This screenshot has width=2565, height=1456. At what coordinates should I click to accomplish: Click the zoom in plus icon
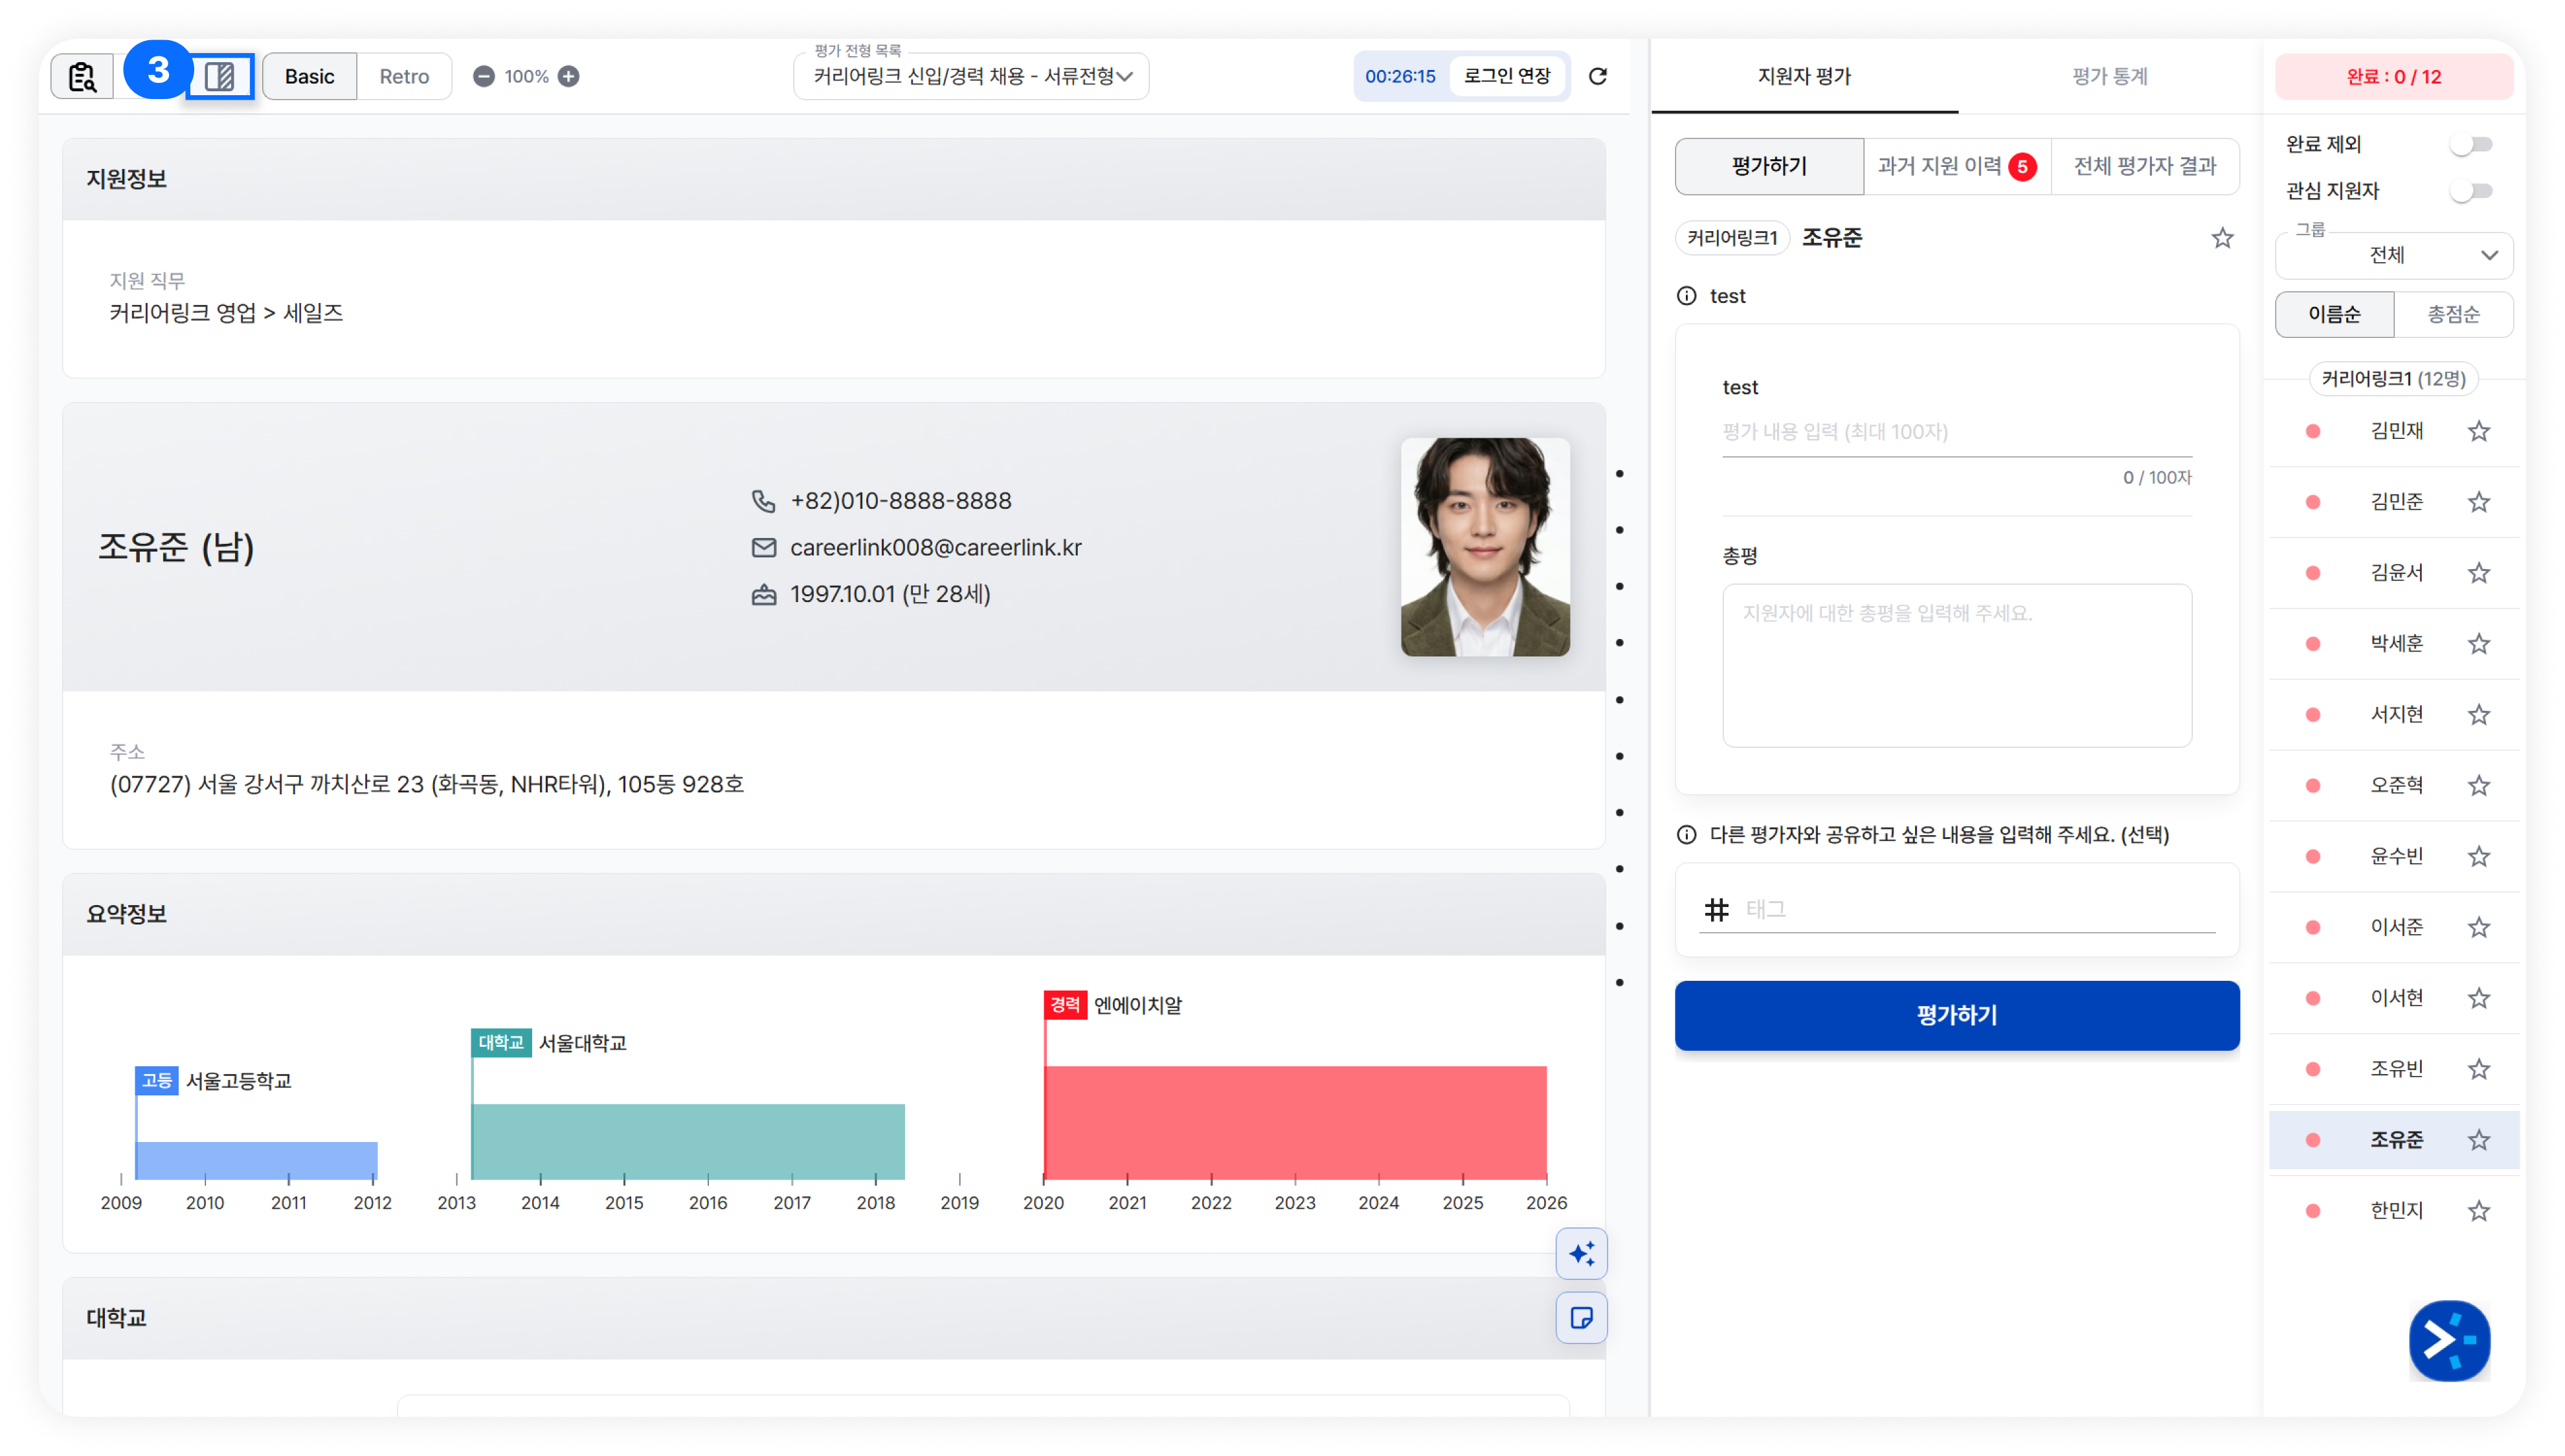point(569,76)
